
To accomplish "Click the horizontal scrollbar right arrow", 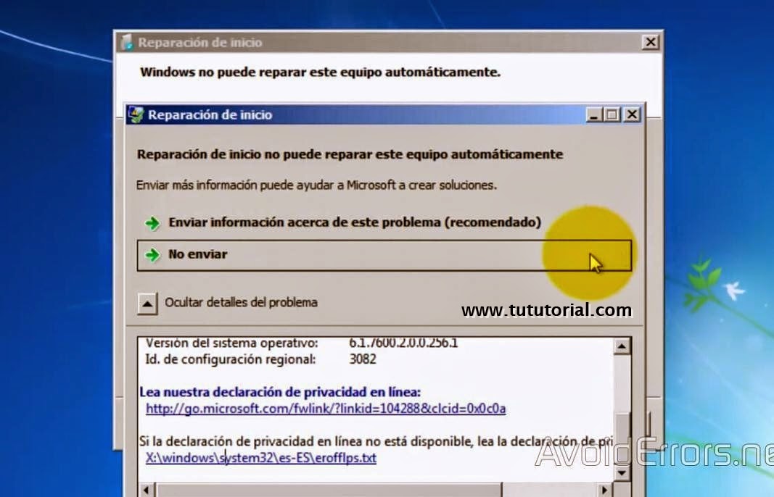I will point(605,490).
